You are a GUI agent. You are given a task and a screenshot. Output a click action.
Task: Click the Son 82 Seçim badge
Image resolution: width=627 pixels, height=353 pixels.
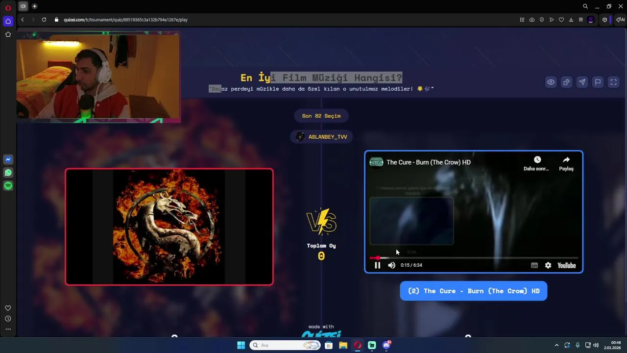321,116
